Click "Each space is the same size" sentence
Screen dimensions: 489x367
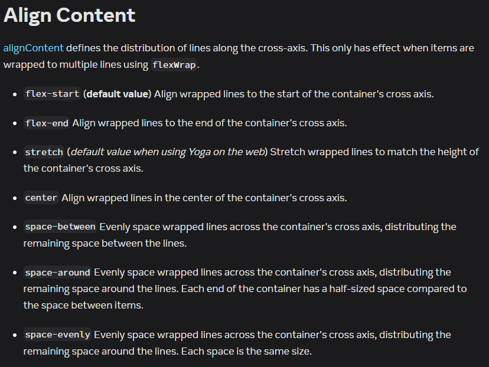pyautogui.click(x=246, y=351)
